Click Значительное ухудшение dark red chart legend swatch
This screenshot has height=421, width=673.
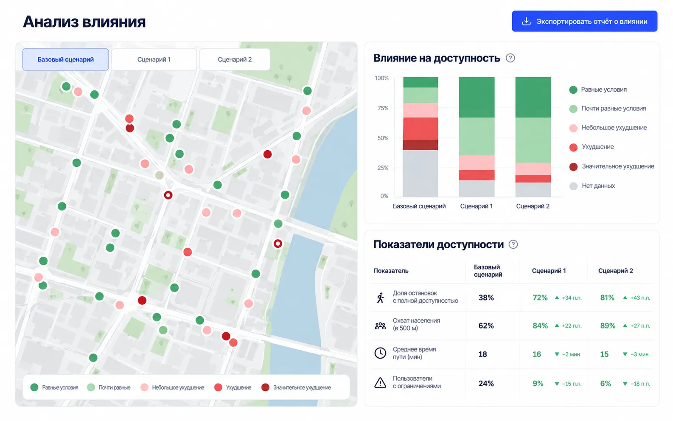point(573,167)
